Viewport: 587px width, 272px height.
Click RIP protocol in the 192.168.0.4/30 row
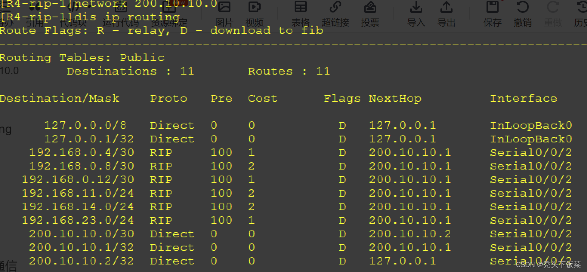coord(161,153)
